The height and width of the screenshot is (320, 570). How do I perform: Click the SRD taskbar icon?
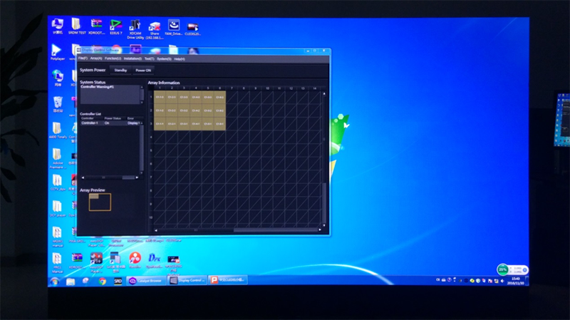click(x=118, y=281)
